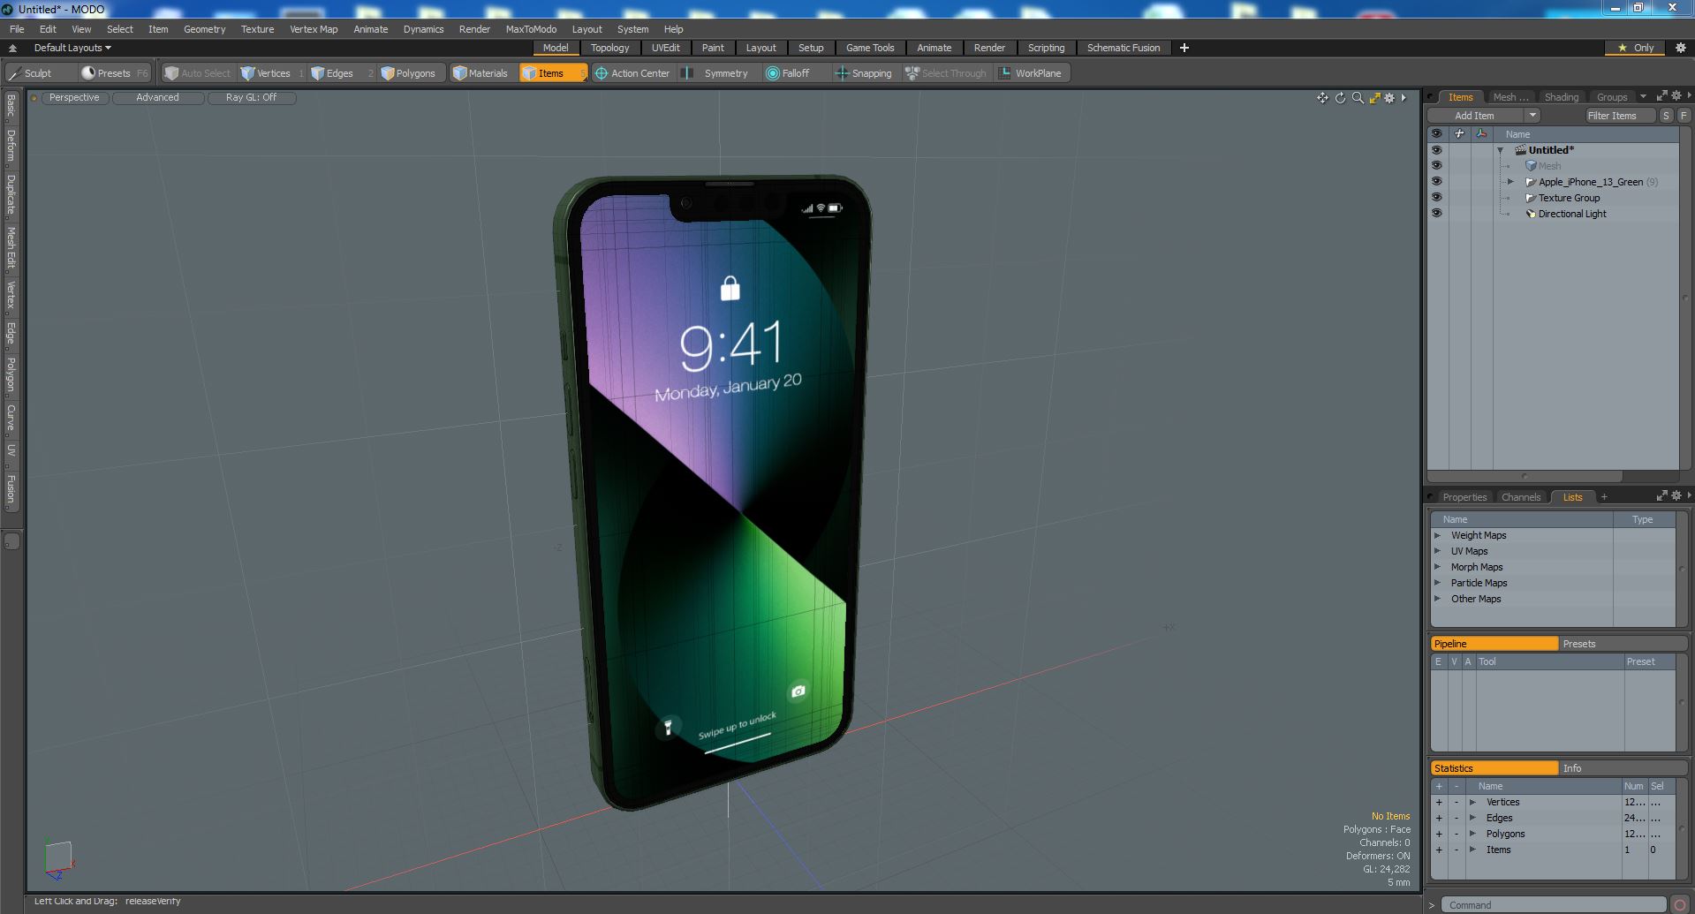Open the Properties tab
The height and width of the screenshot is (914, 1695).
tap(1464, 497)
